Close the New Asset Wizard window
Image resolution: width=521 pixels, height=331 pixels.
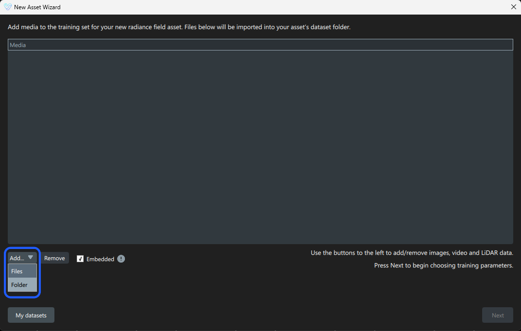click(x=513, y=7)
